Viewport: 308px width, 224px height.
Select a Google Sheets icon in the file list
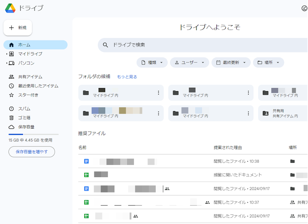tap(86, 175)
